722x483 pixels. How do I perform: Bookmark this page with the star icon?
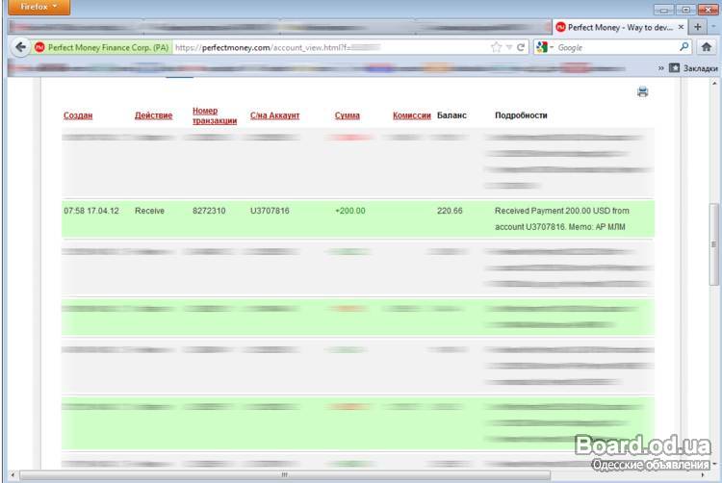pos(497,47)
